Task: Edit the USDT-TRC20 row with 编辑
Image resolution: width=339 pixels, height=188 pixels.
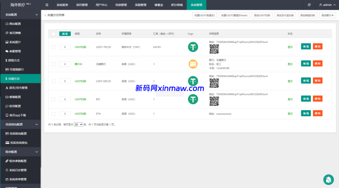Action: tap(306, 47)
